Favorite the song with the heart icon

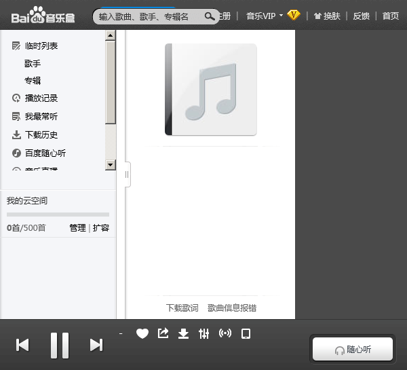tap(142, 333)
